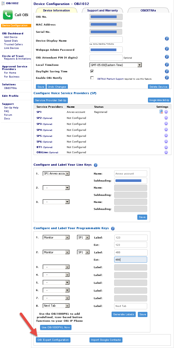Click the OBi Expert Configuration button
Viewport: 175px width, 348px height.
53,340
